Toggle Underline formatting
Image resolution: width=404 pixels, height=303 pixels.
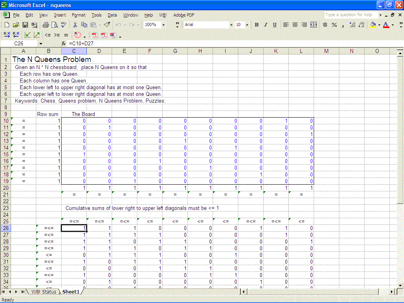pos(275,25)
